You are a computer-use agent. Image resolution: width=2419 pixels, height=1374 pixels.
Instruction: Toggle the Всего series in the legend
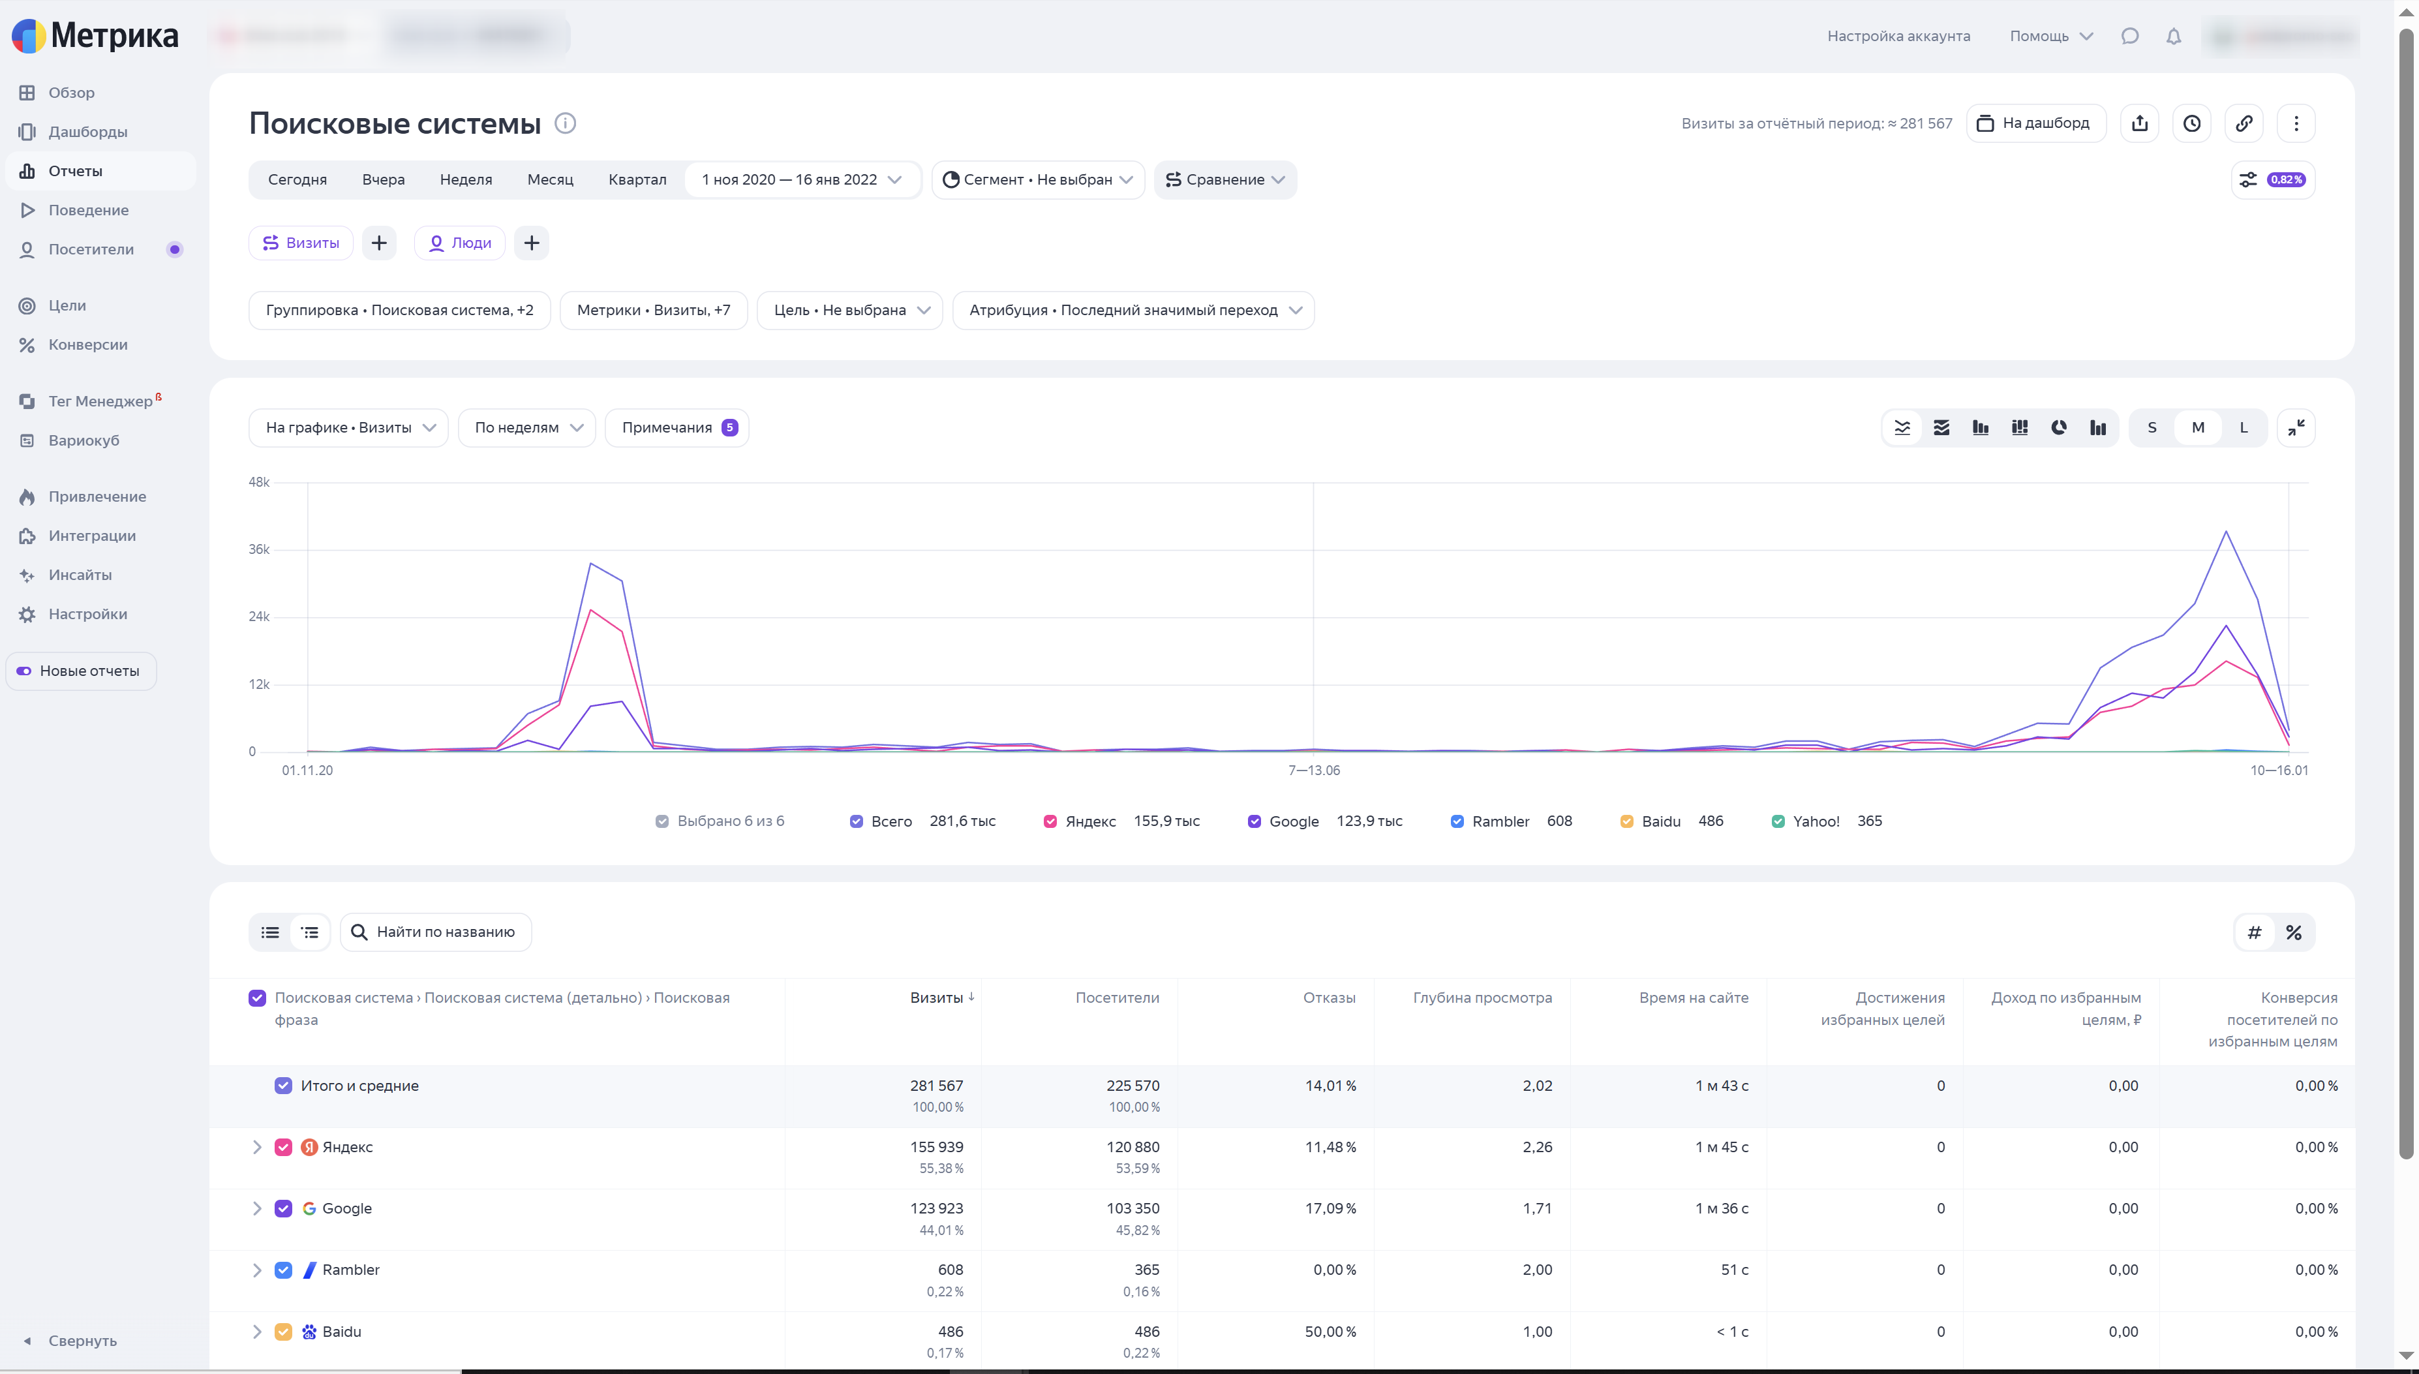pyautogui.click(x=857, y=821)
